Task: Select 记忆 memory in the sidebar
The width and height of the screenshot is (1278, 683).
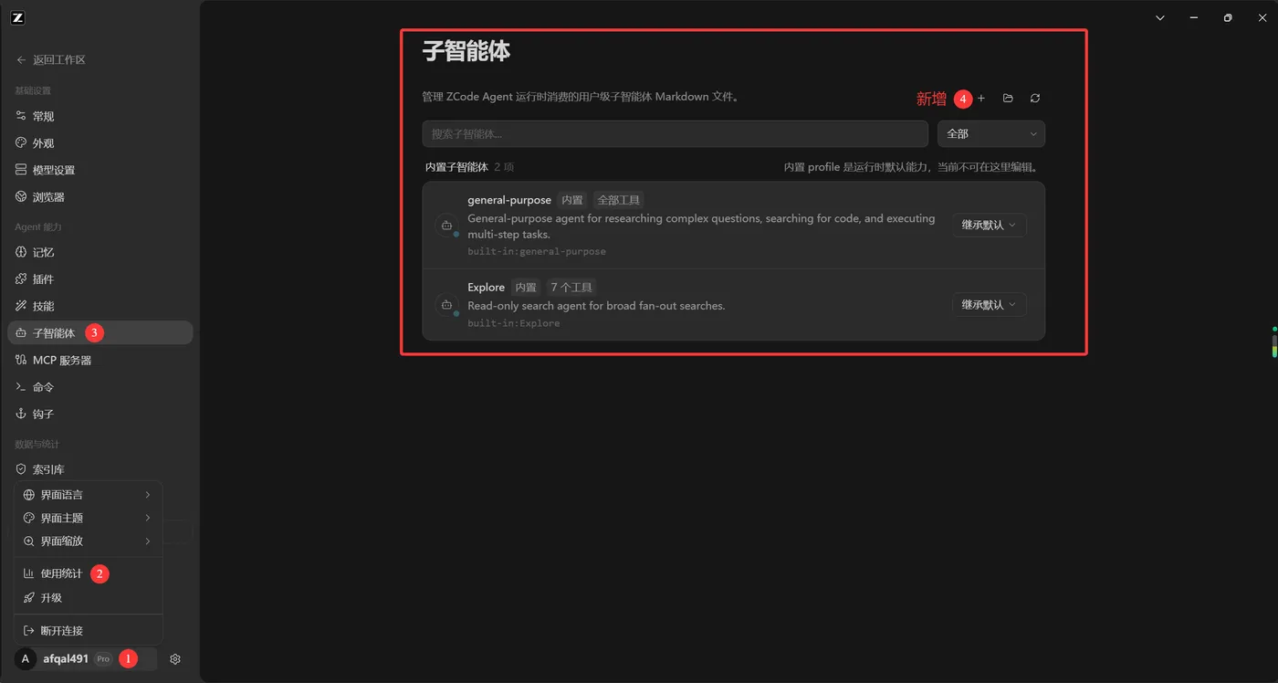Action: pyautogui.click(x=100, y=252)
